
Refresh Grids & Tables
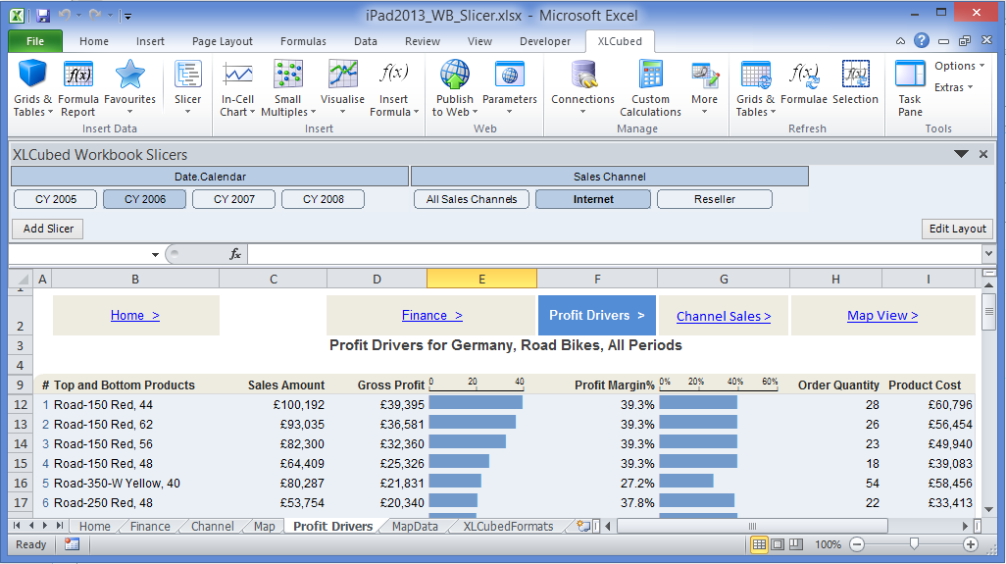756,88
